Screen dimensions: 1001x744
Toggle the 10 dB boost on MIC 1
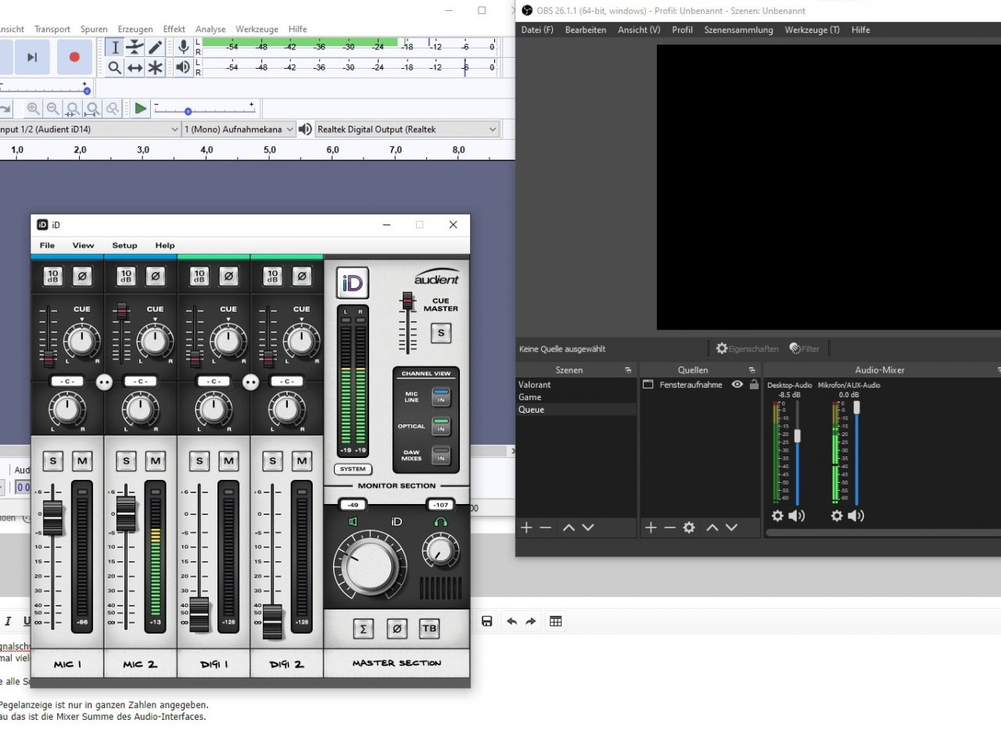click(53, 276)
